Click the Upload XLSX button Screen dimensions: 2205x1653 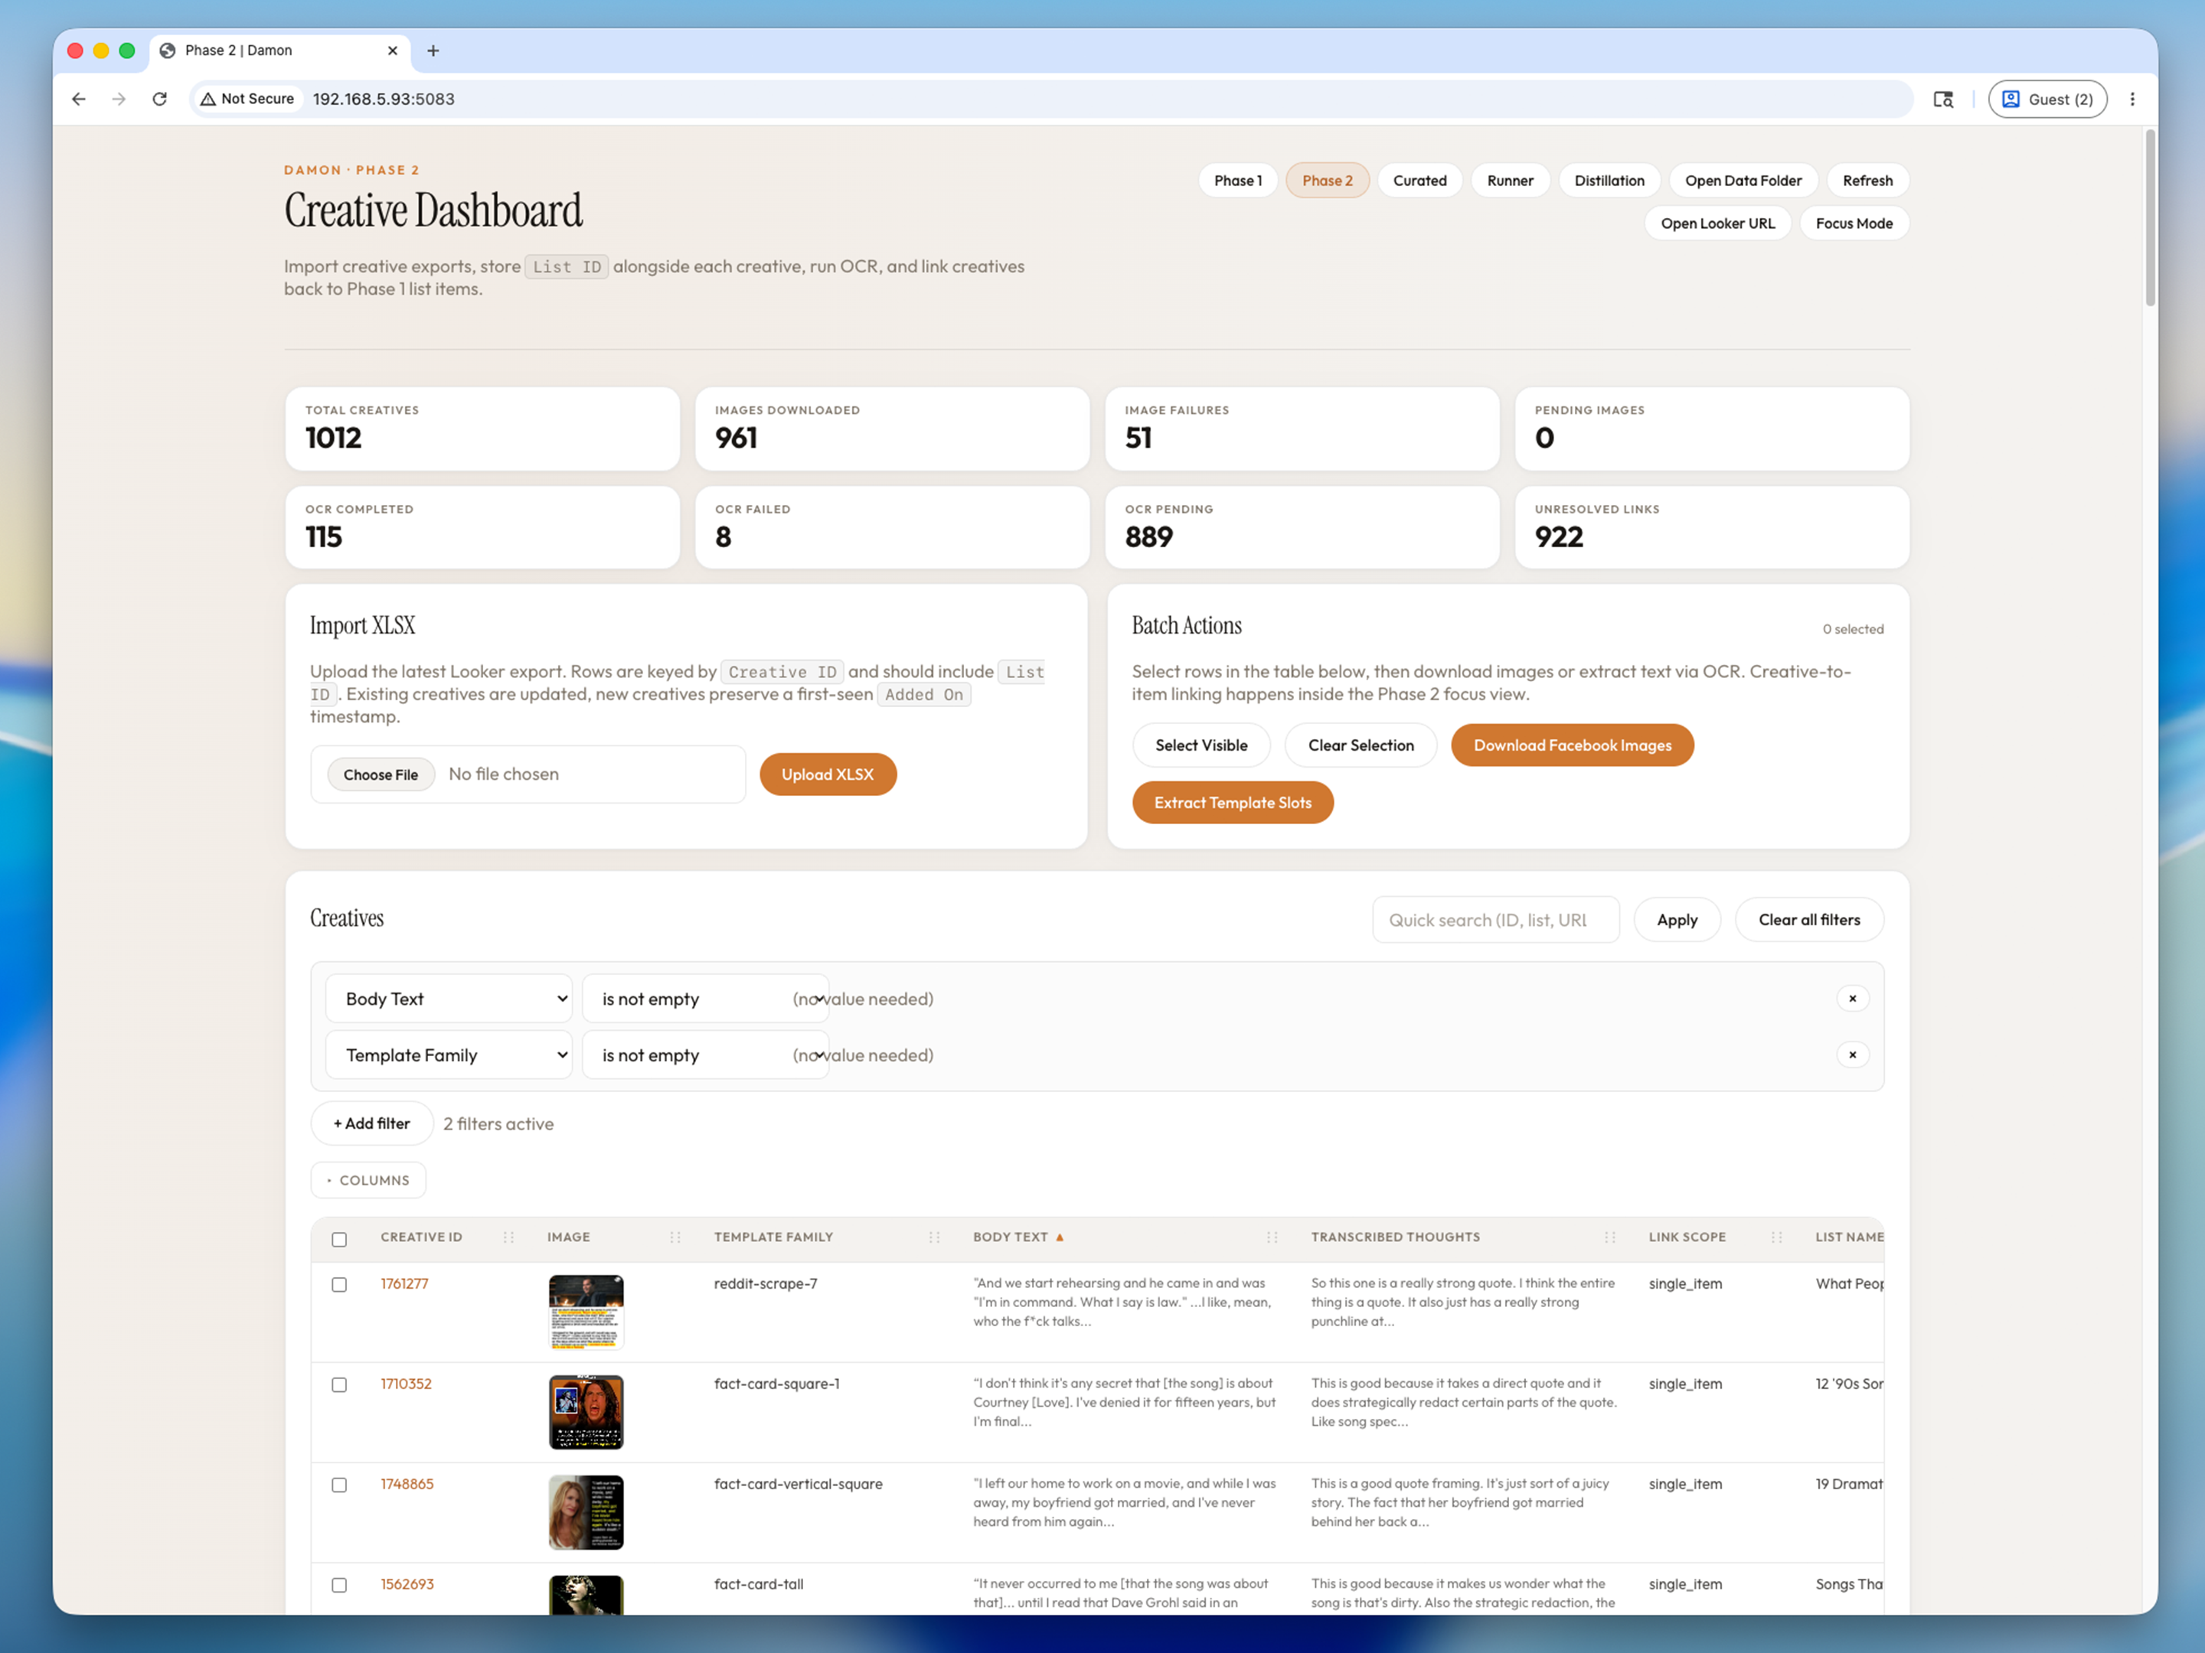[x=828, y=774]
